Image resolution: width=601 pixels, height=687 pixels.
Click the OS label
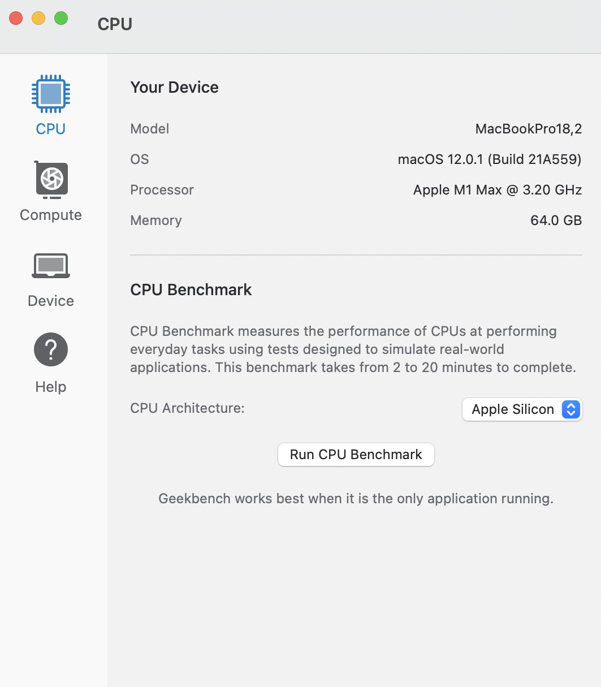point(140,159)
